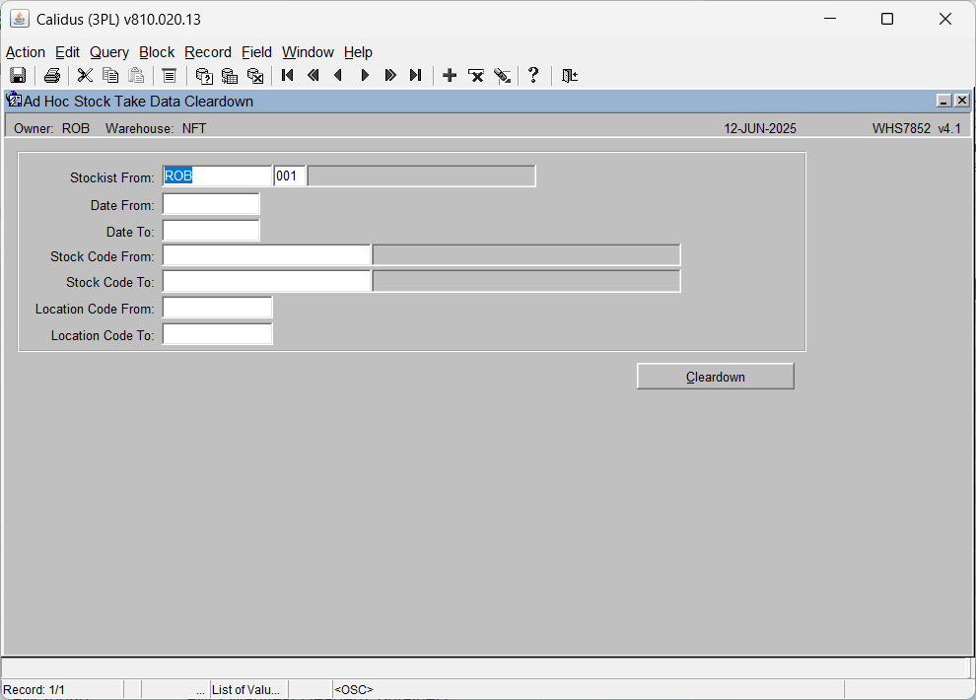Click the Stock Code To input field
The image size is (976, 700).
[266, 281]
